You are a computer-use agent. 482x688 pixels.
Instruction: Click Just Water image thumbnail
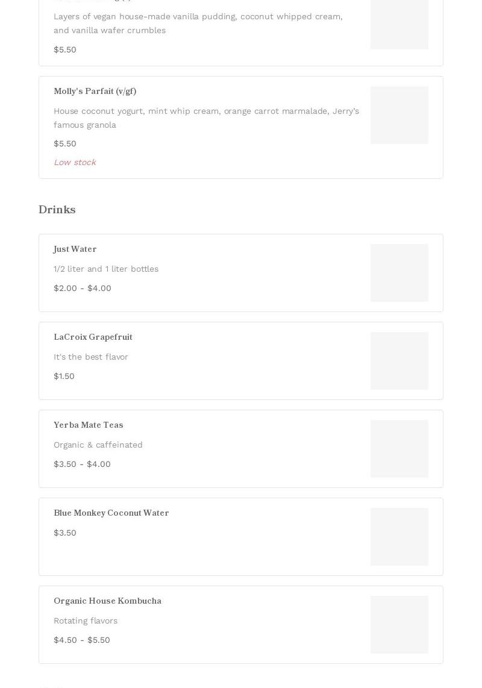tap(399, 273)
